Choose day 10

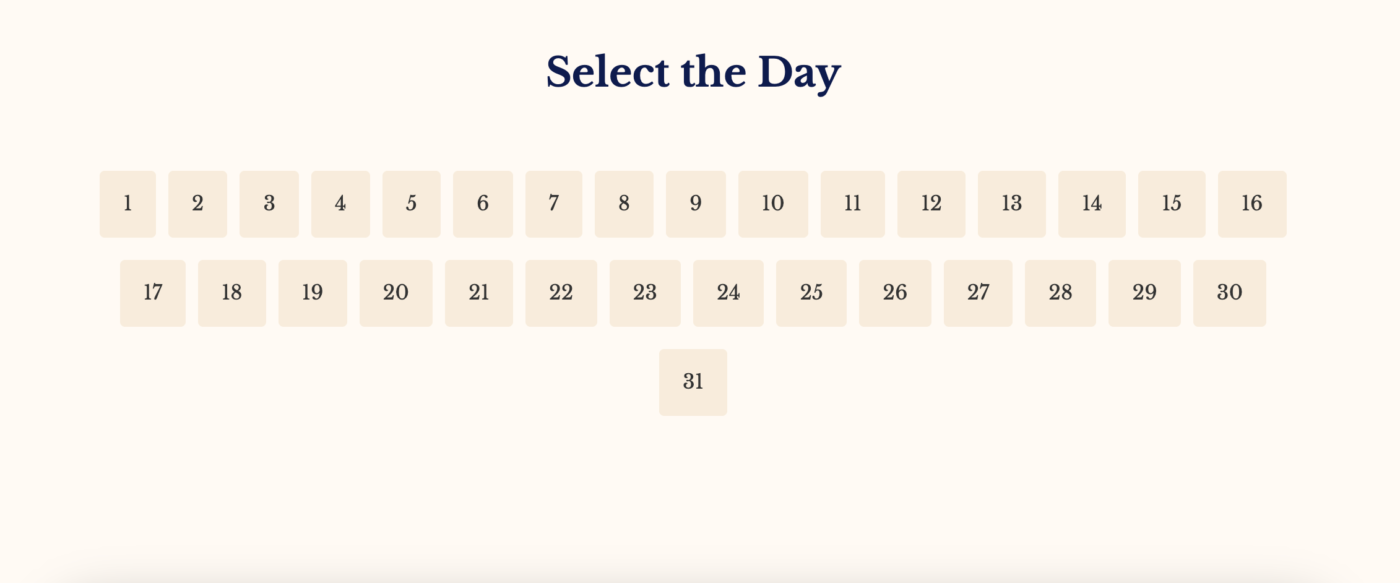tap(773, 204)
